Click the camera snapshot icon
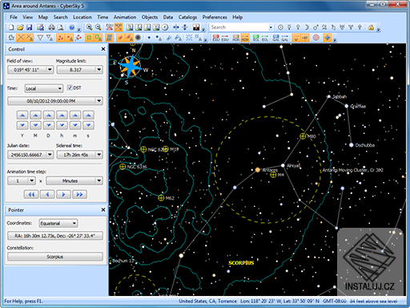Viewport: 410px width, 308px height. [196, 27]
